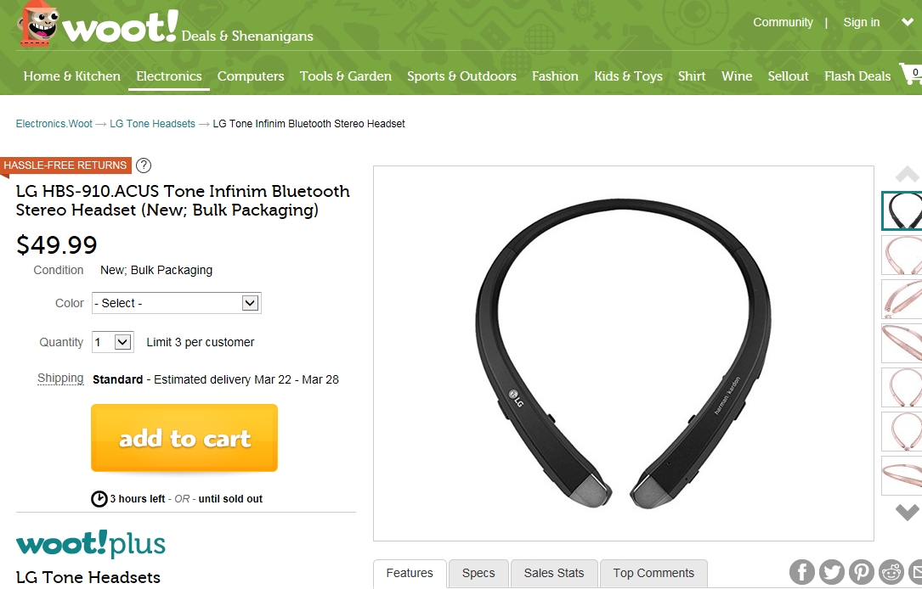
Task: Share on Pinterest icon
Action: pos(862,572)
